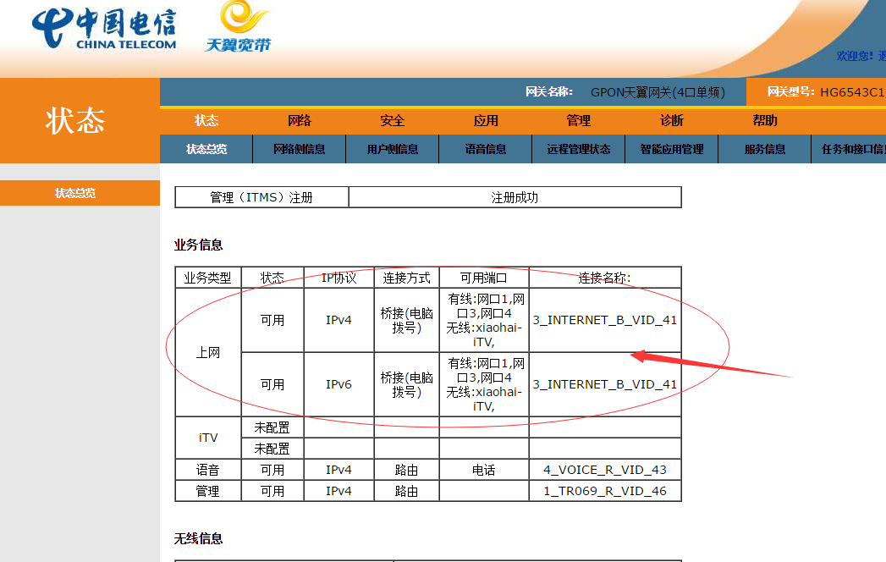Open the 服务信息 tab
This screenshot has height=562, width=886.
pyautogui.click(x=764, y=148)
